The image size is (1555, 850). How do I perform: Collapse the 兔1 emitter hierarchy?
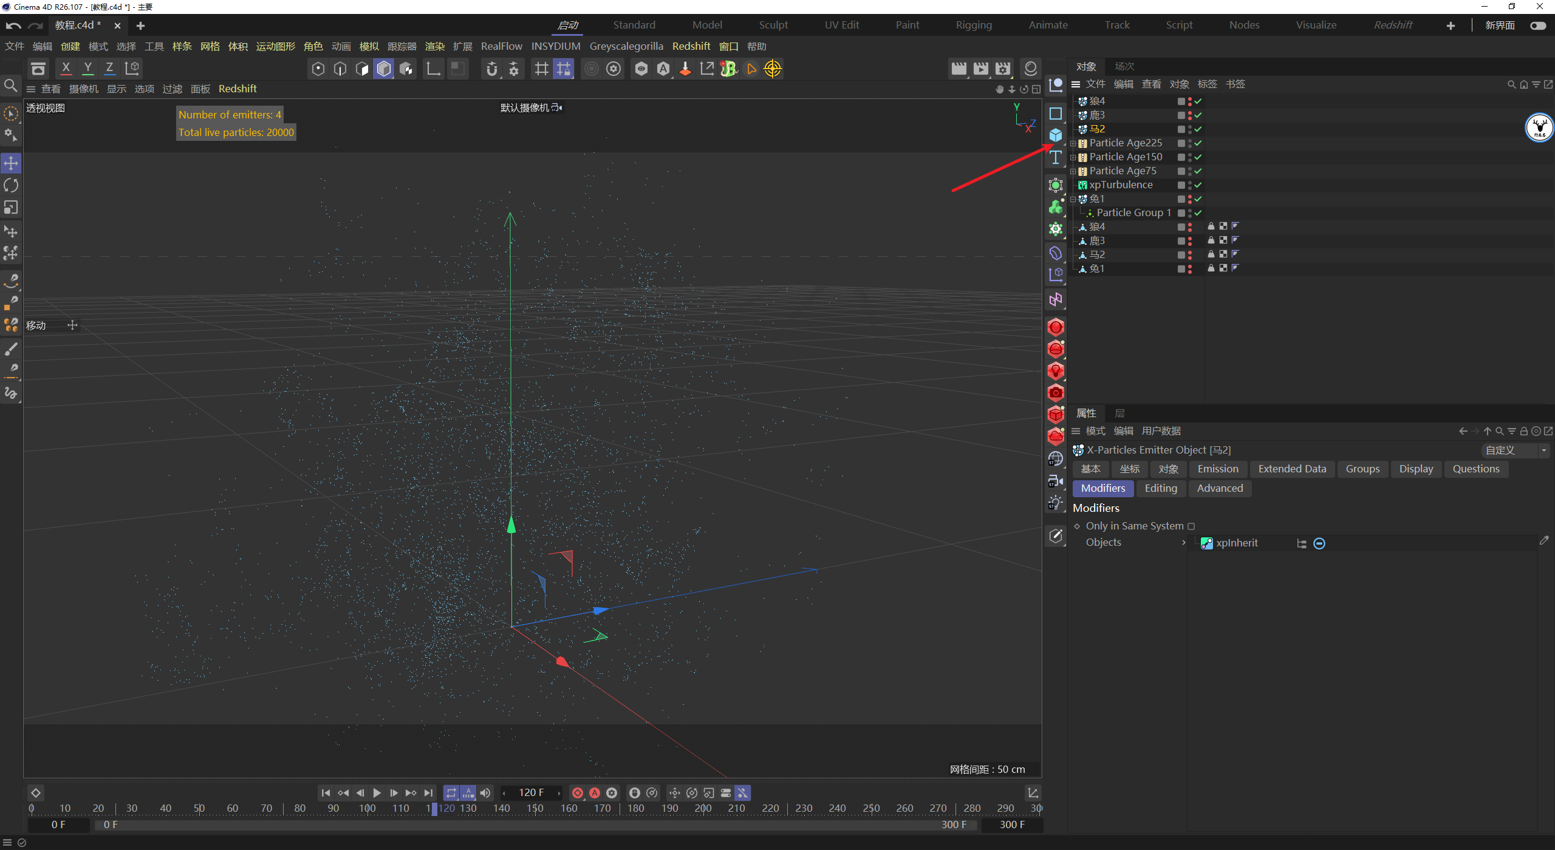pos(1073,199)
